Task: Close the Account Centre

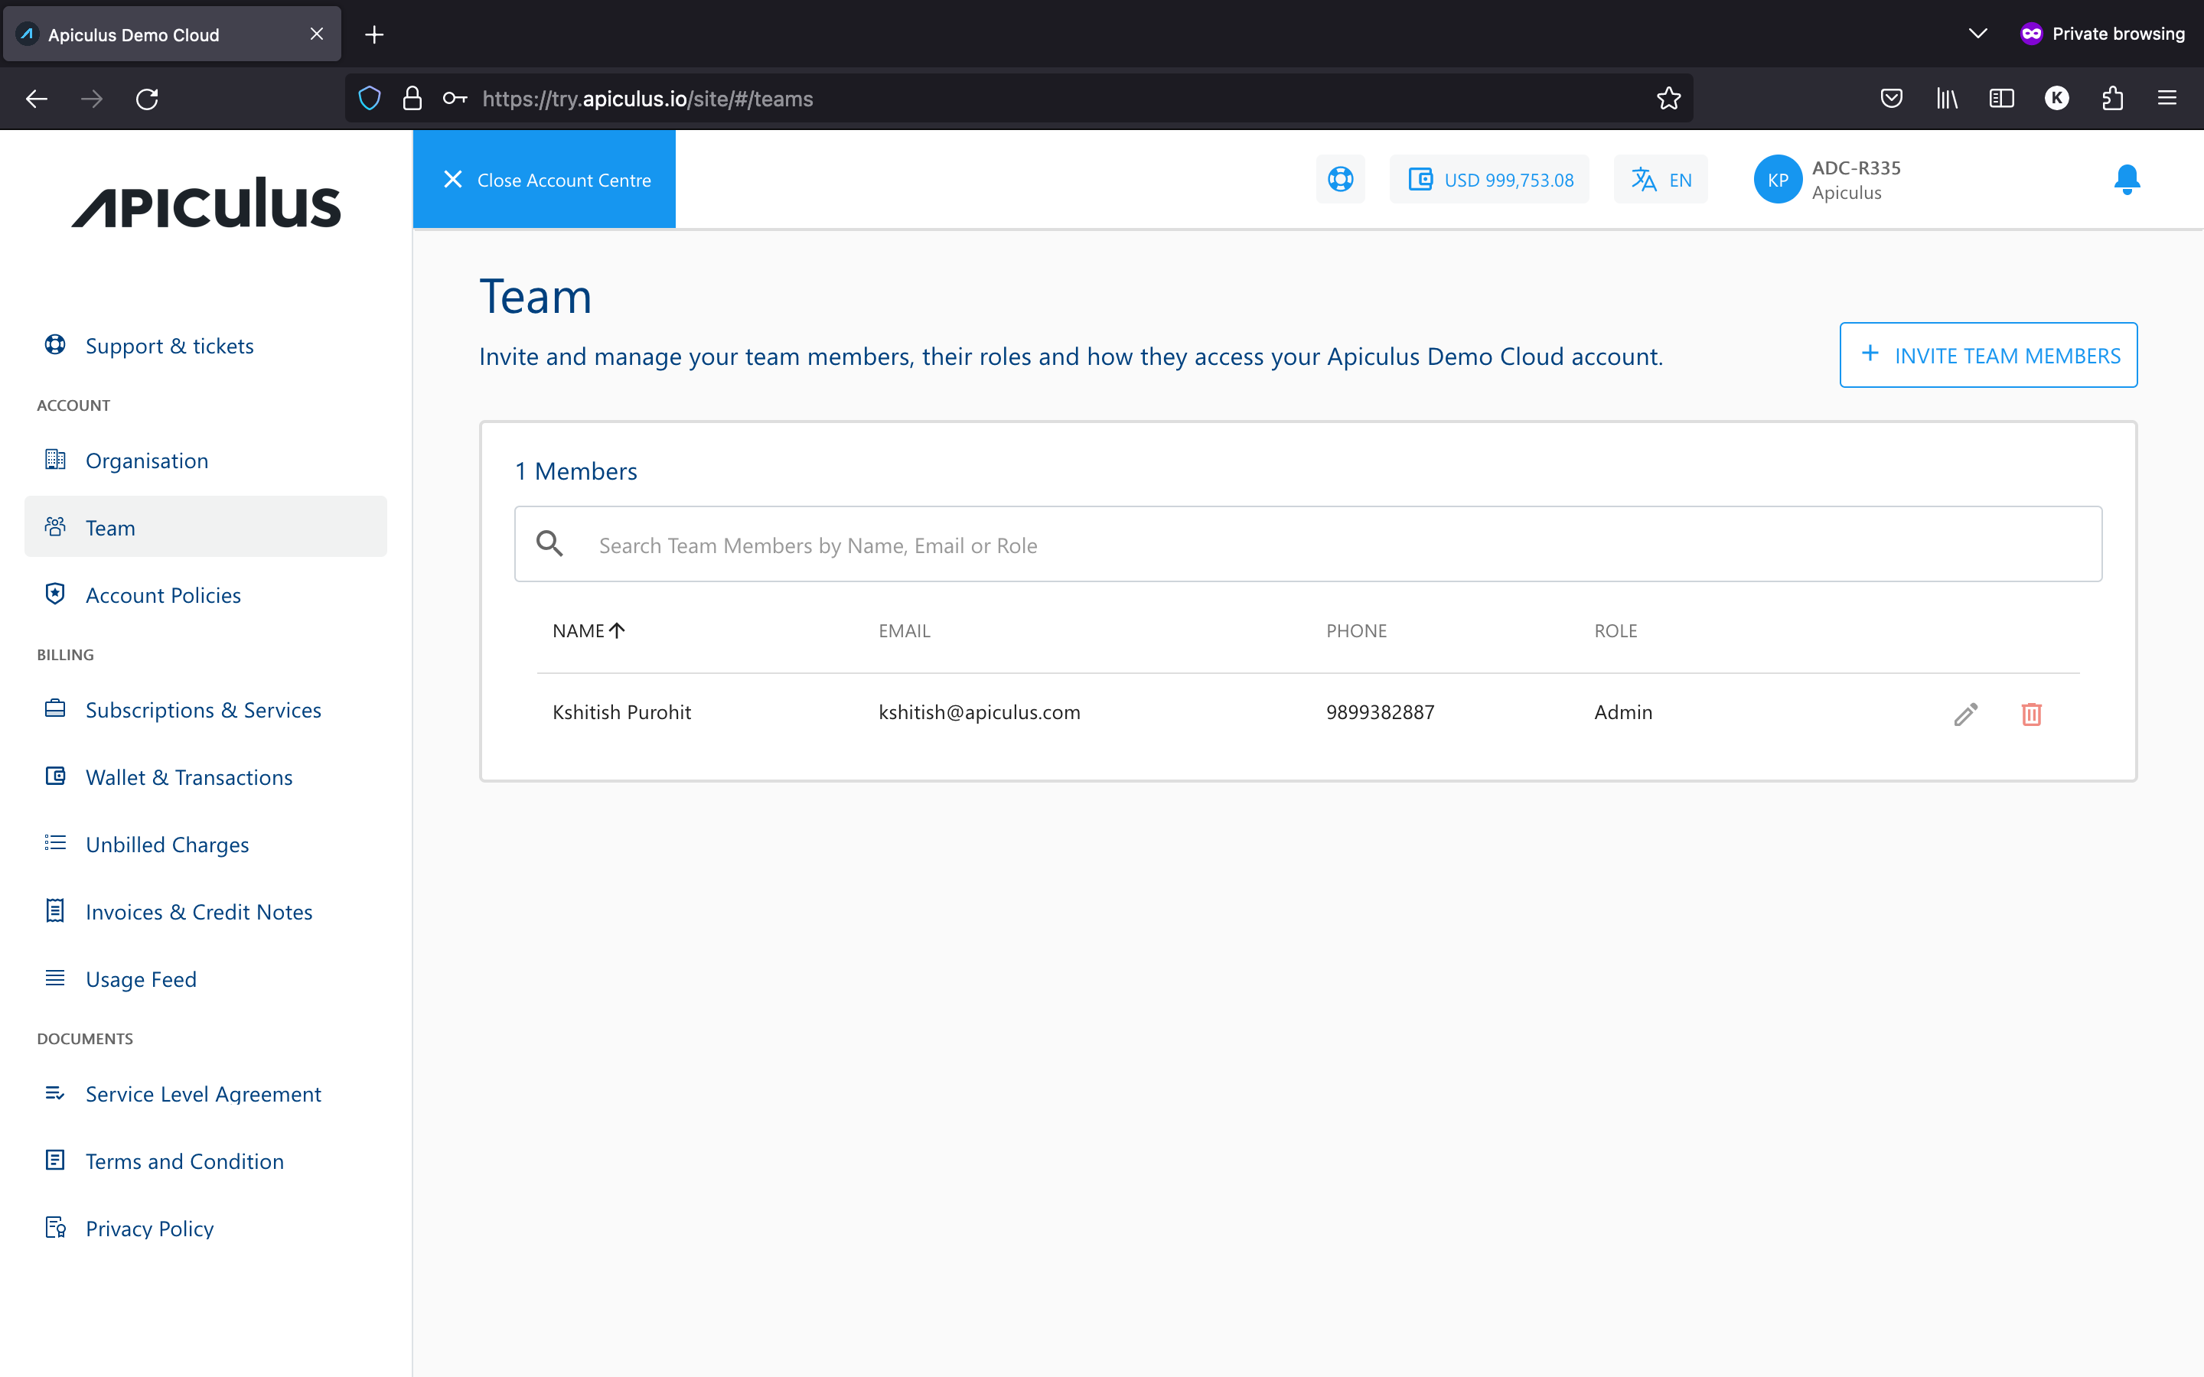Action: click(x=543, y=178)
